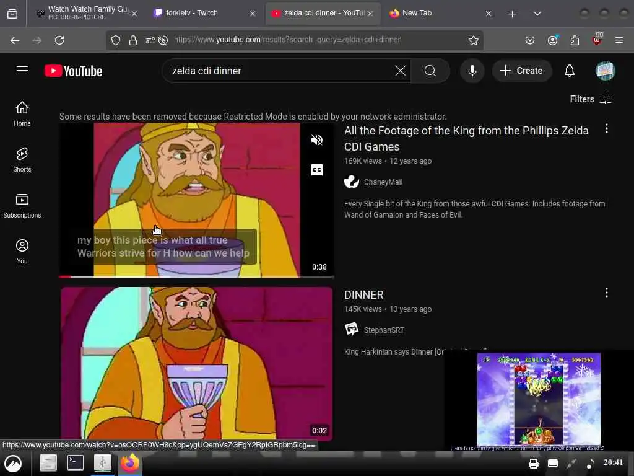Open the search Filters panel
Image resolution: width=634 pixels, height=476 pixels.
(x=590, y=99)
